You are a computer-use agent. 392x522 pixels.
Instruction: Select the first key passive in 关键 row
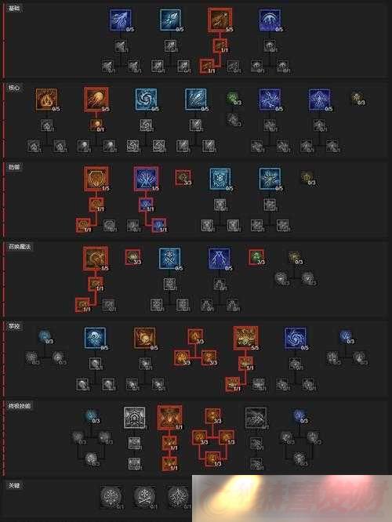click(111, 497)
